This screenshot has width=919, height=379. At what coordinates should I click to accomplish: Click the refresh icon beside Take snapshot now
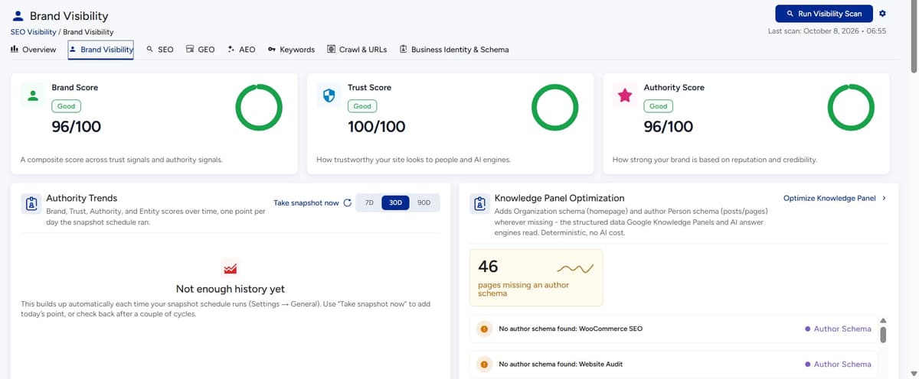pos(347,202)
